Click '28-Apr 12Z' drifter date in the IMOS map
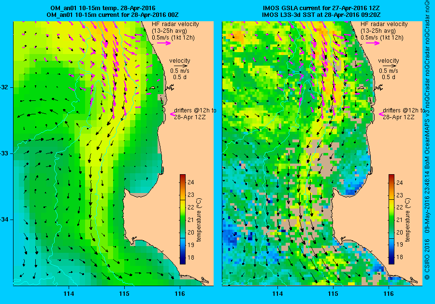This screenshot has height=304, width=435. [x=399, y=117]
